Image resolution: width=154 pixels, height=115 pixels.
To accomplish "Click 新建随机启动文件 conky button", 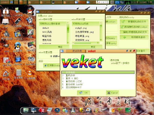I will [x=134, y=22].
